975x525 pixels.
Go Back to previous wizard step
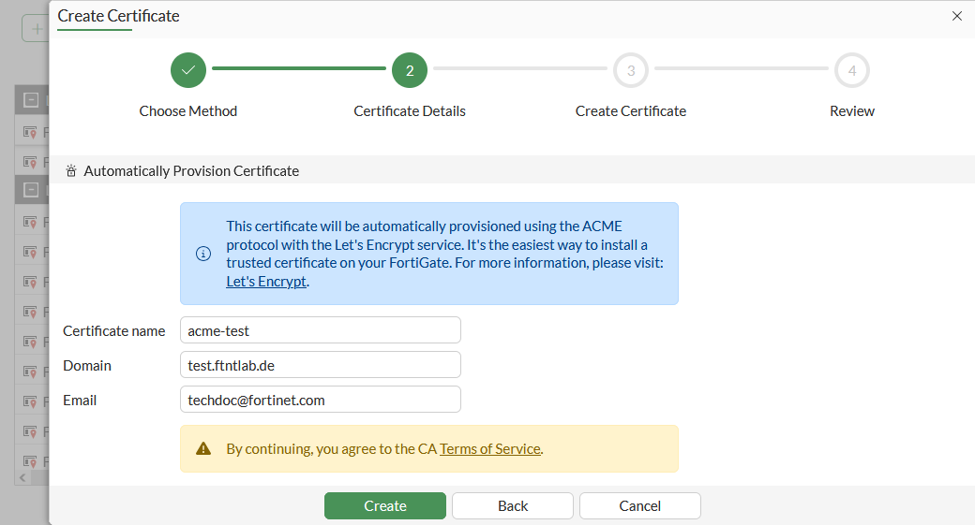coord(513,505)
